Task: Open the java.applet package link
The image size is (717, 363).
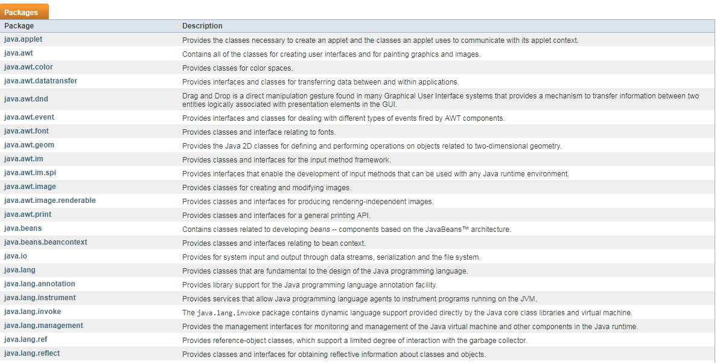Action: tap(23, 39)
